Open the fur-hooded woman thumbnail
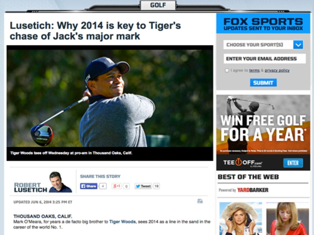This screenshot has height=235, width=314. pyautogui.click(x=241, y=218)
